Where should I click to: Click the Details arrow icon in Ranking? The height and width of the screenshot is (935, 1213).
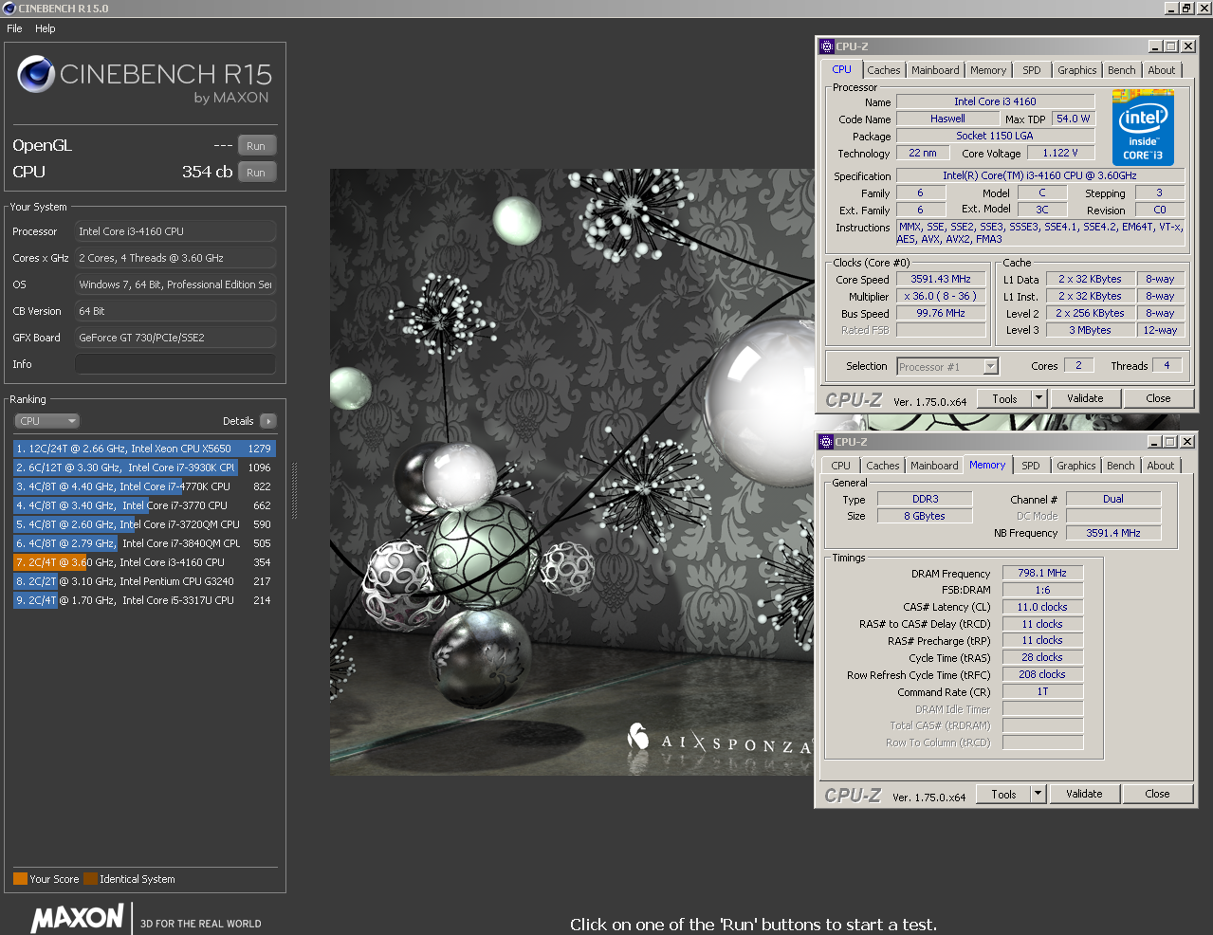(268, 421)
